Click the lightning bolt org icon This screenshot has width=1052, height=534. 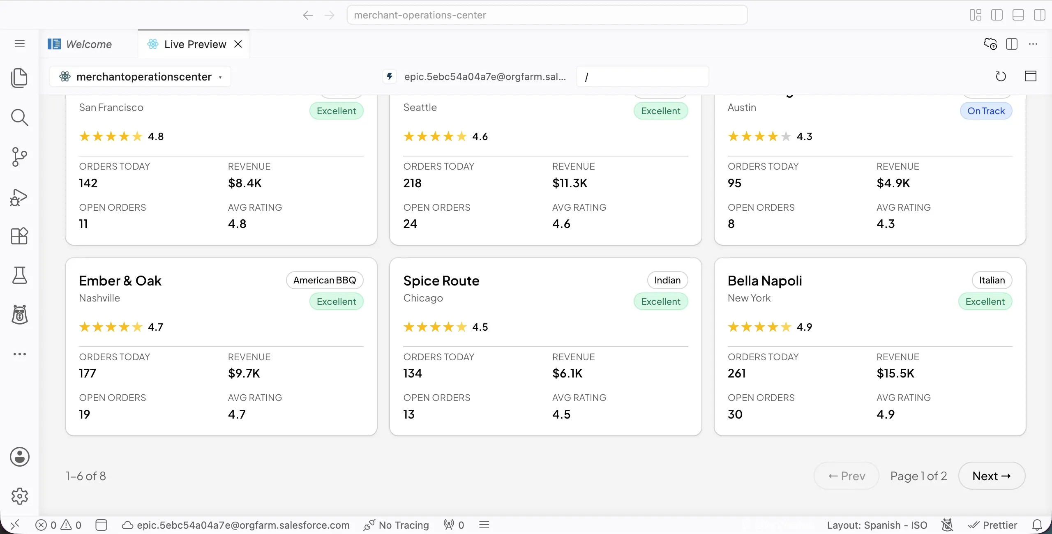coord(389,76)
